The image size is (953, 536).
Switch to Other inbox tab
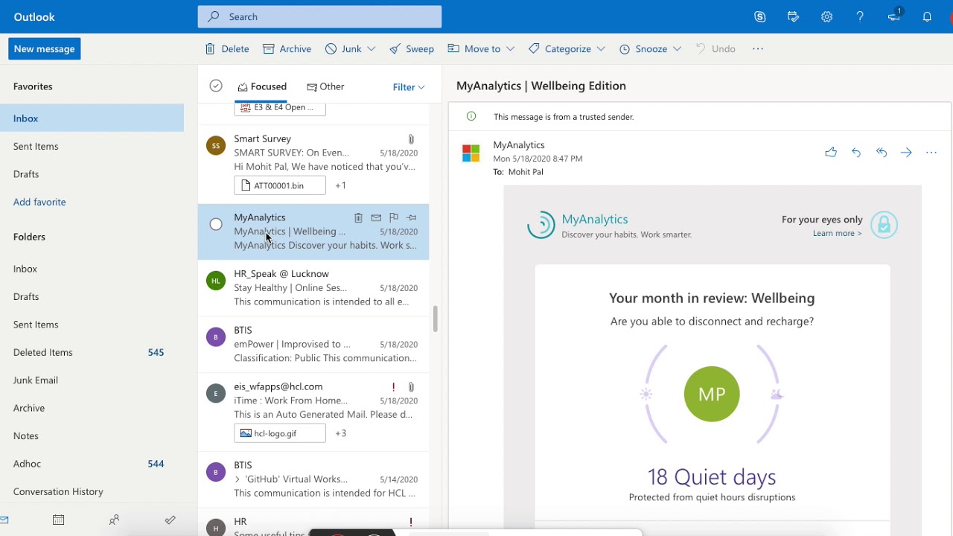325,86
